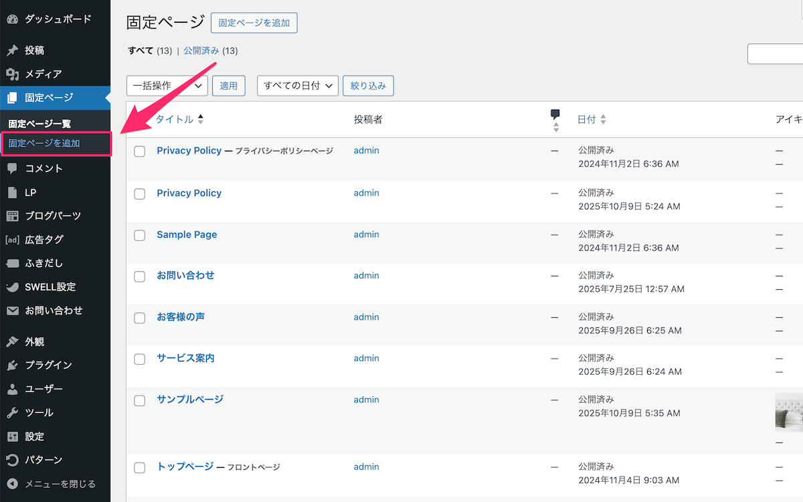This screenshot has height=502, width=803.
Task: Open Media via its camera-music icon
Action: coord(12,74)
